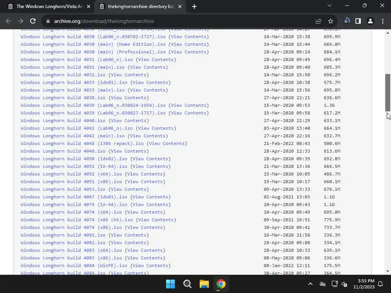Open Chrome three-dot menu

tap(383, 21)
